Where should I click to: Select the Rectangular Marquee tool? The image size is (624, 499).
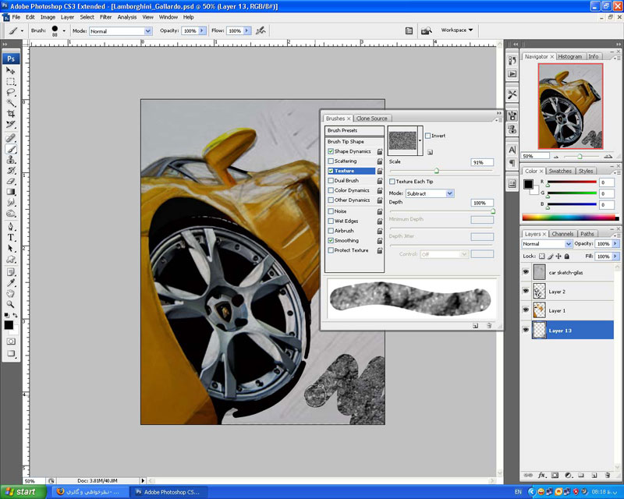(11, 82)
